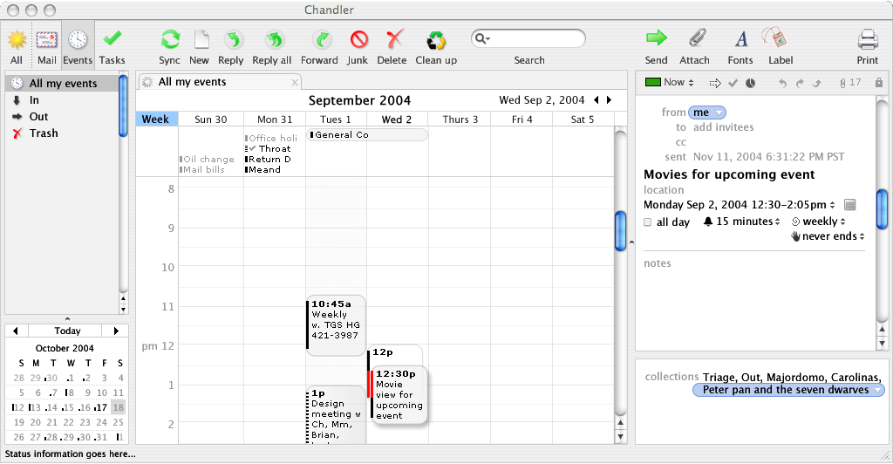Click the Sync toolbar icon
This screenshot has width=893, height=464.
pyautogui.click(x=169, y=40)
